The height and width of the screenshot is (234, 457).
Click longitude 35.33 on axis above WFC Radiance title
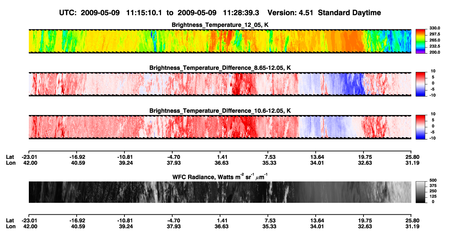(x=269, y=163)
